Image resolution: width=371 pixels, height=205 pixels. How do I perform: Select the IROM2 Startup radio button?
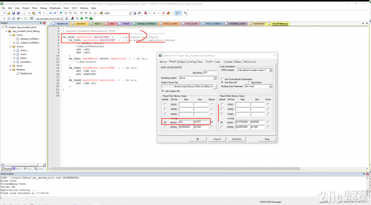(x=212, y=127)
